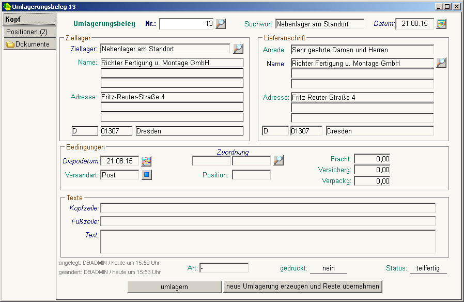Click Ziellager country field D
Image resolution: width=464 pixels, height=302 pixels.
pos(85,131)
